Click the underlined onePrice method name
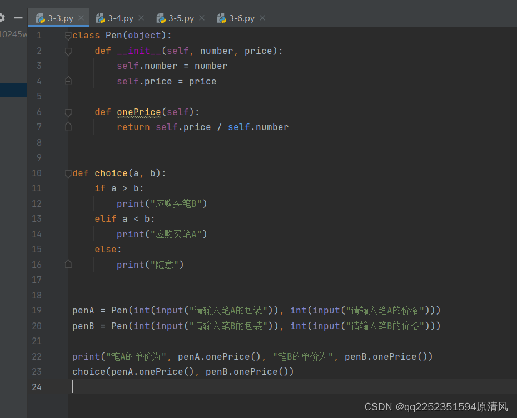The width and height of the screenshot is (517, 418). (x=138, y=112)
